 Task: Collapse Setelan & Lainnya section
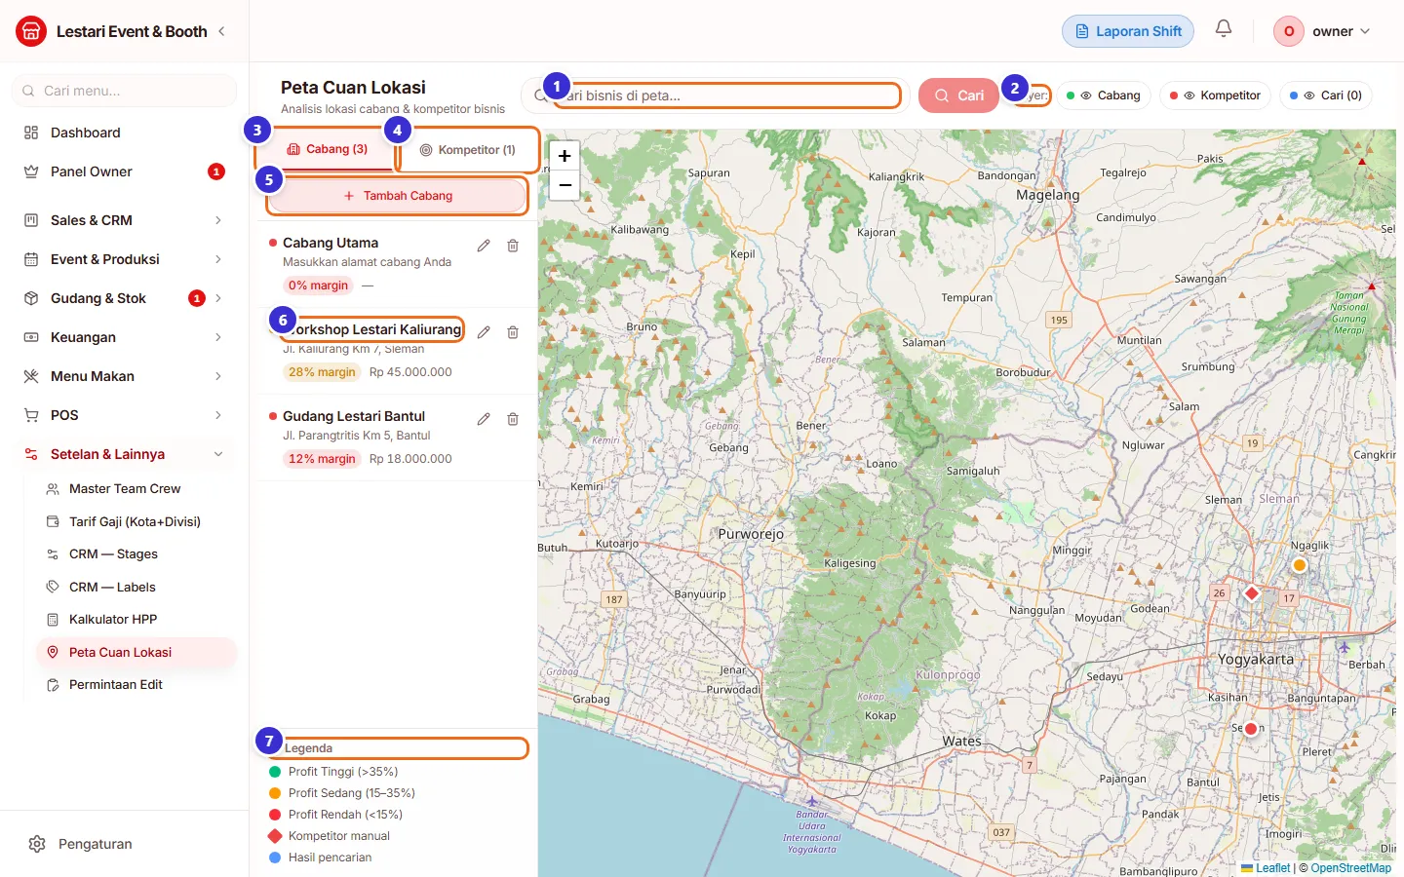click(x=124, y=454)
